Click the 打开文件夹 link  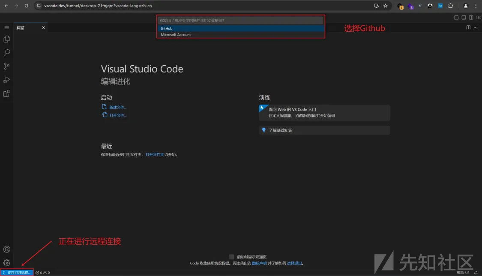[x=155, y=155]
